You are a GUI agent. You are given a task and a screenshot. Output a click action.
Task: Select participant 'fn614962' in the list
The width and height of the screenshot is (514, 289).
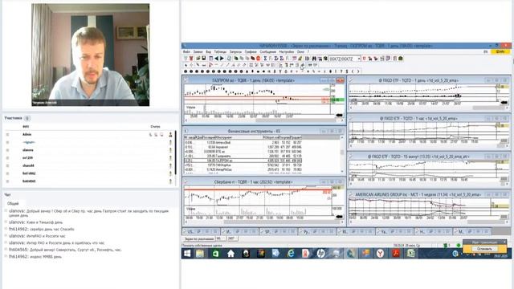point(29,173)
